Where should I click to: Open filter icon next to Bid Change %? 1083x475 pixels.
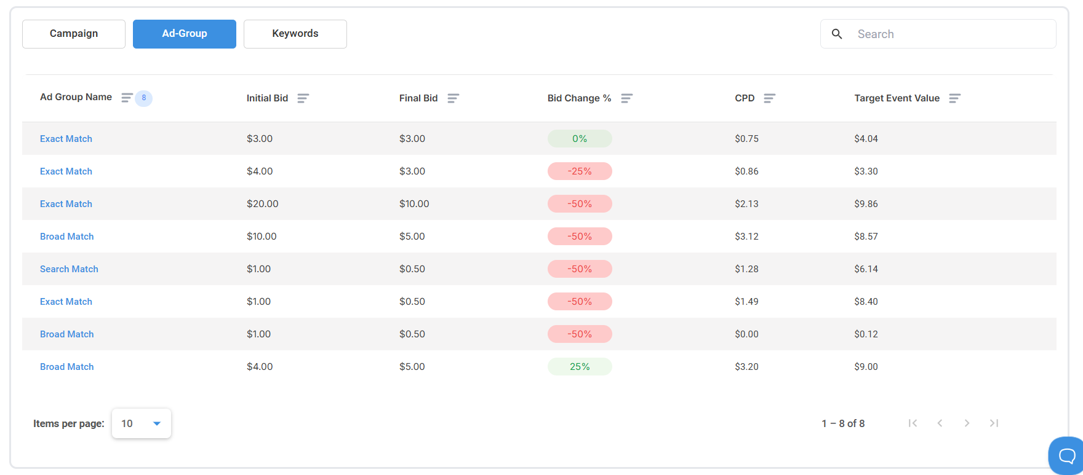[x=626, y=98]
